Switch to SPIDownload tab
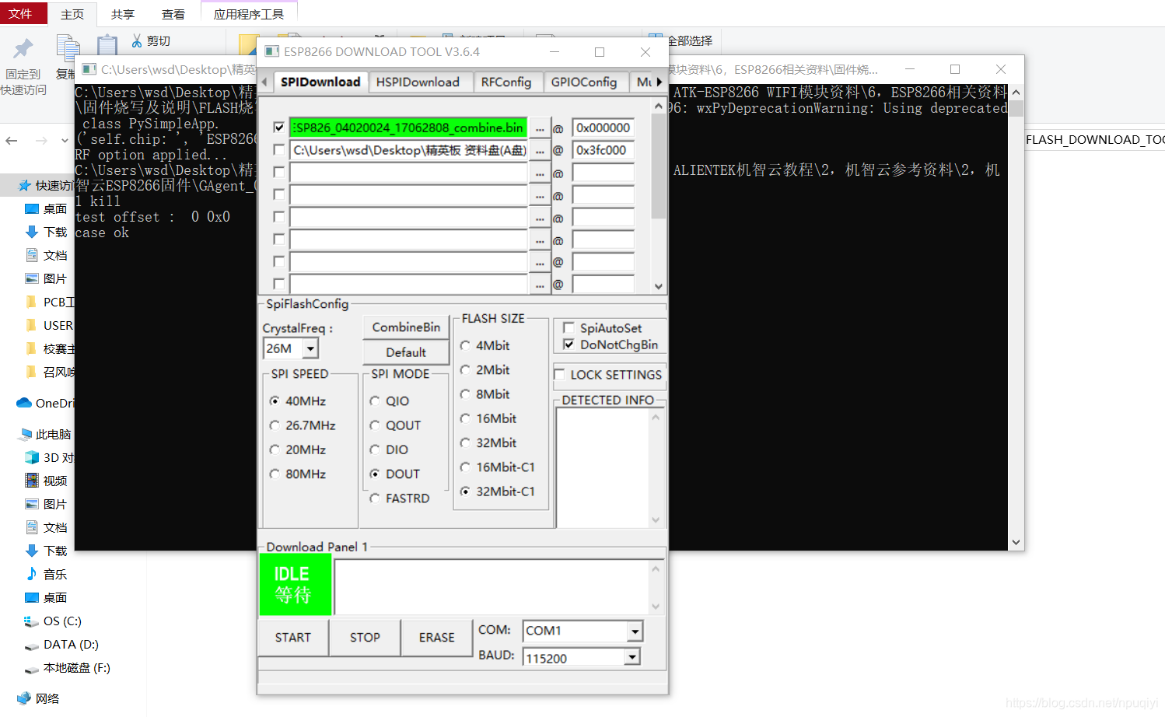 pyautogui.click(x=320, y=82)
